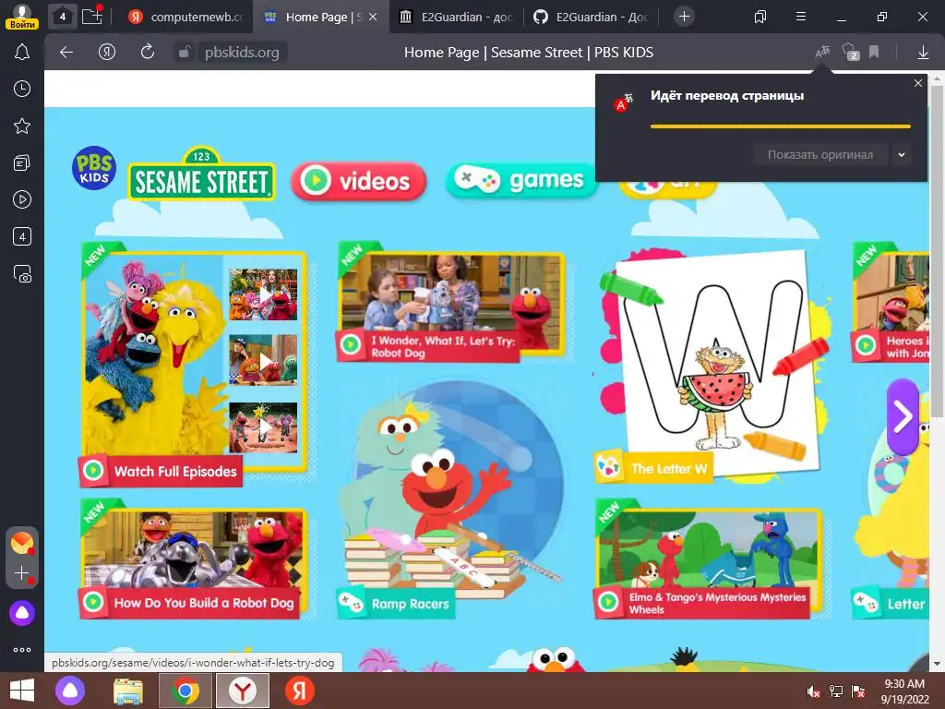Screen dimensions: 945x709
Task: Open the pinned tabs button showing 4
Action: [x=62, y=17]
